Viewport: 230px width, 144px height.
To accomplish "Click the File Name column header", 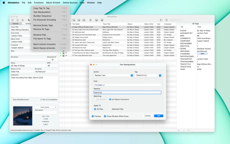I will (x=87, y=24).
